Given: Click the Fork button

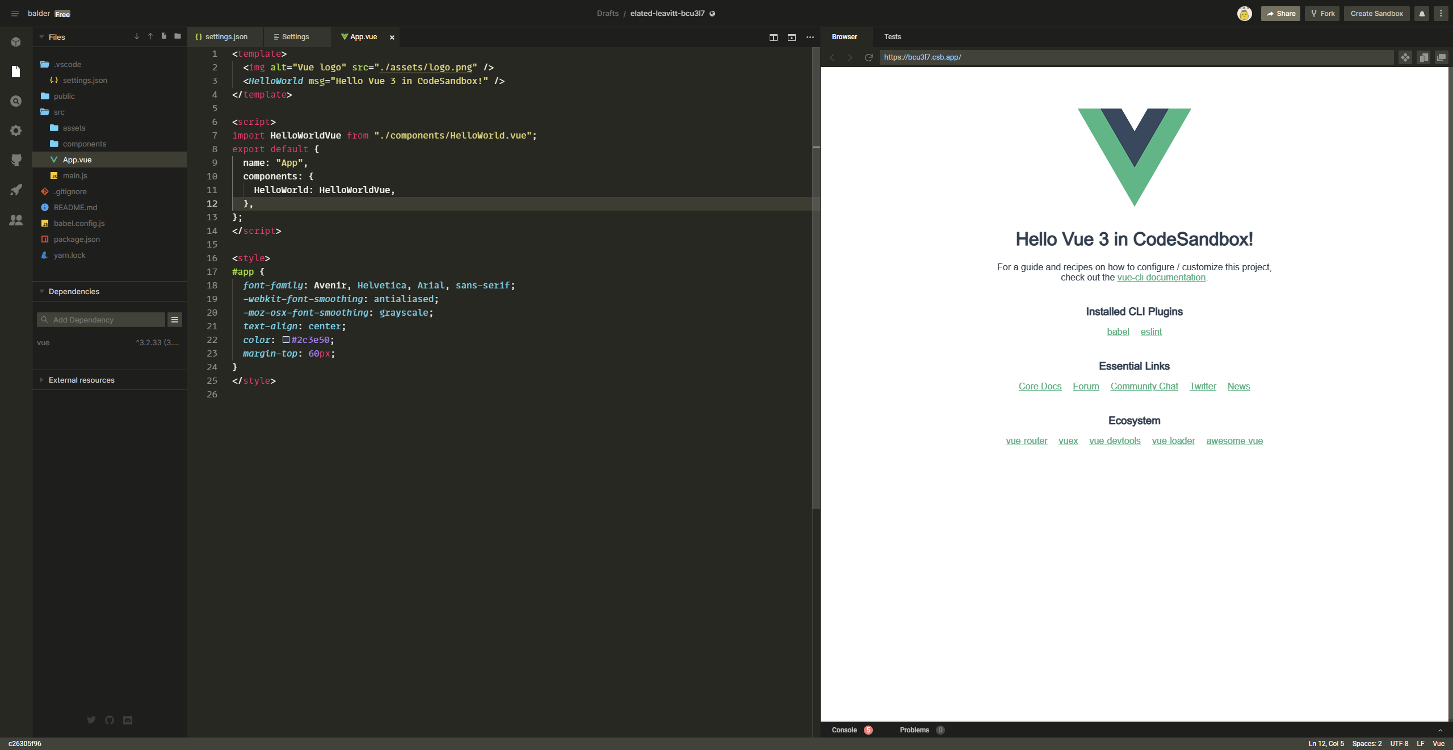Looking at the screenshot, I should 1322,14.
